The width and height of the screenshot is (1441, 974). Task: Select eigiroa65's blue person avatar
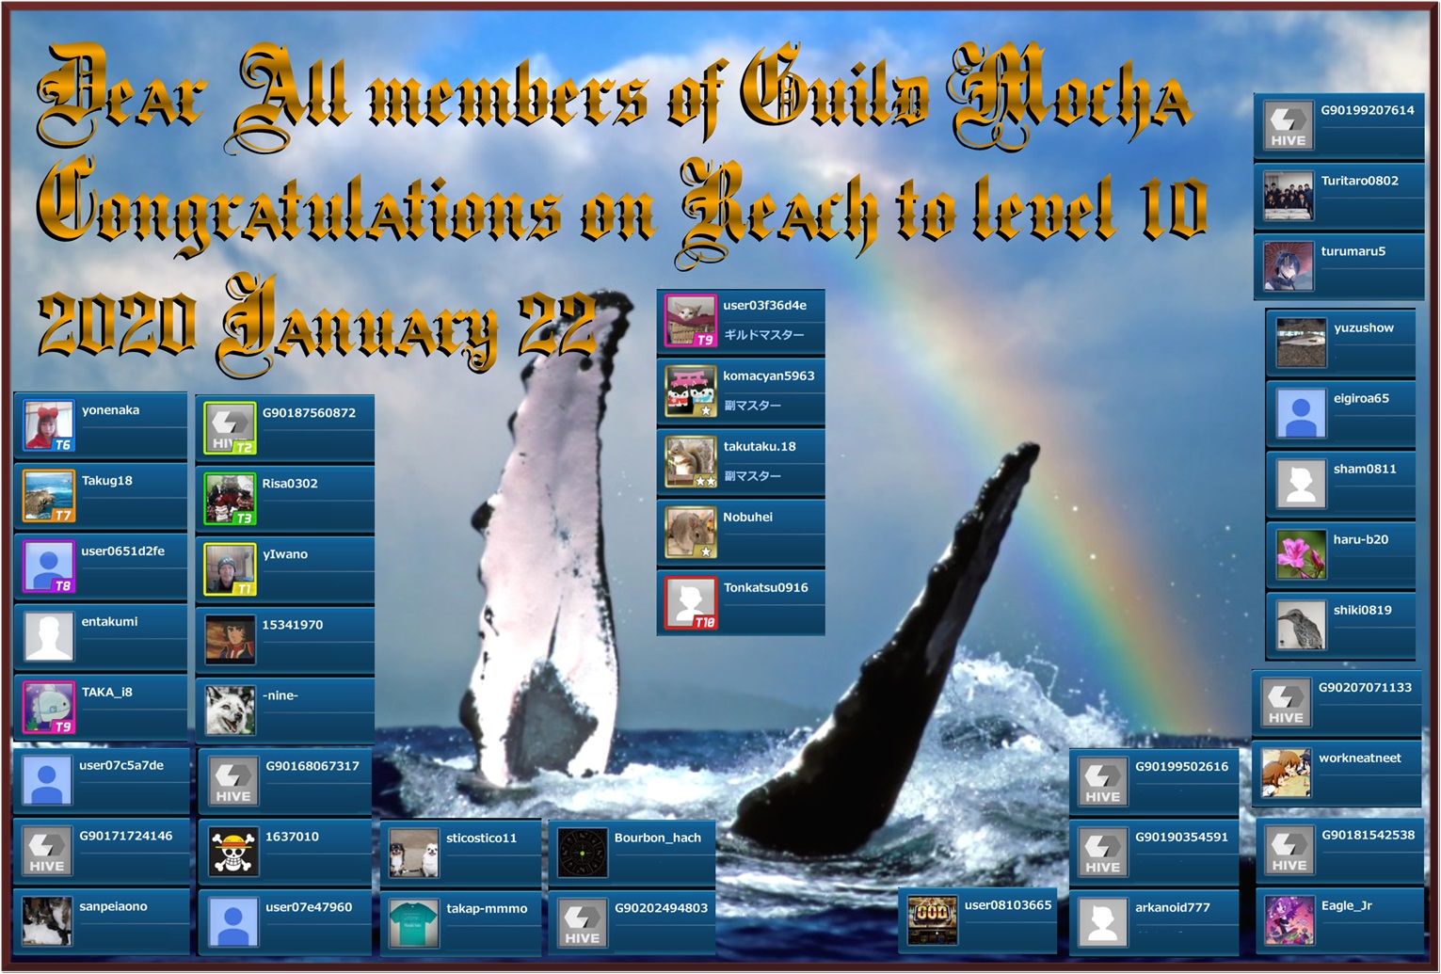pos(1302,414)
